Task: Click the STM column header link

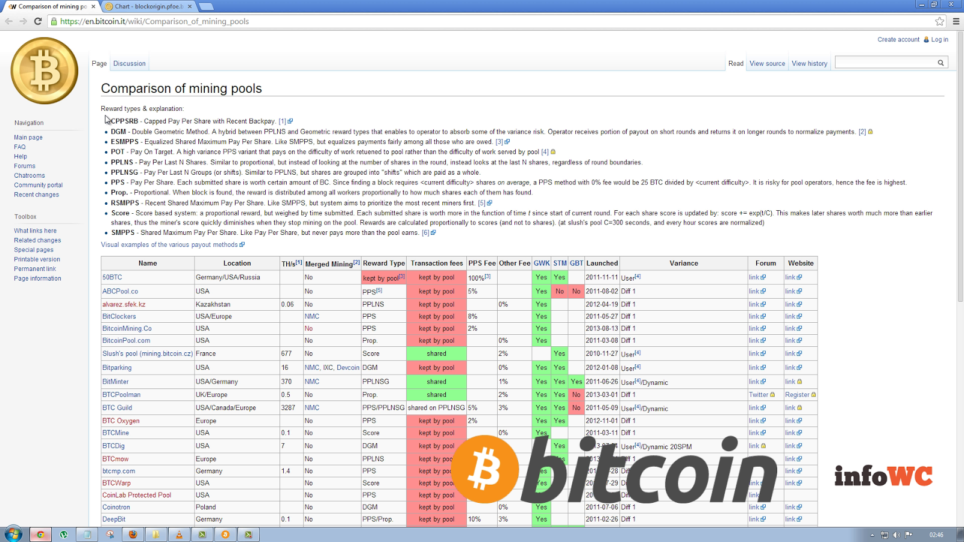Action: [560, 263]
